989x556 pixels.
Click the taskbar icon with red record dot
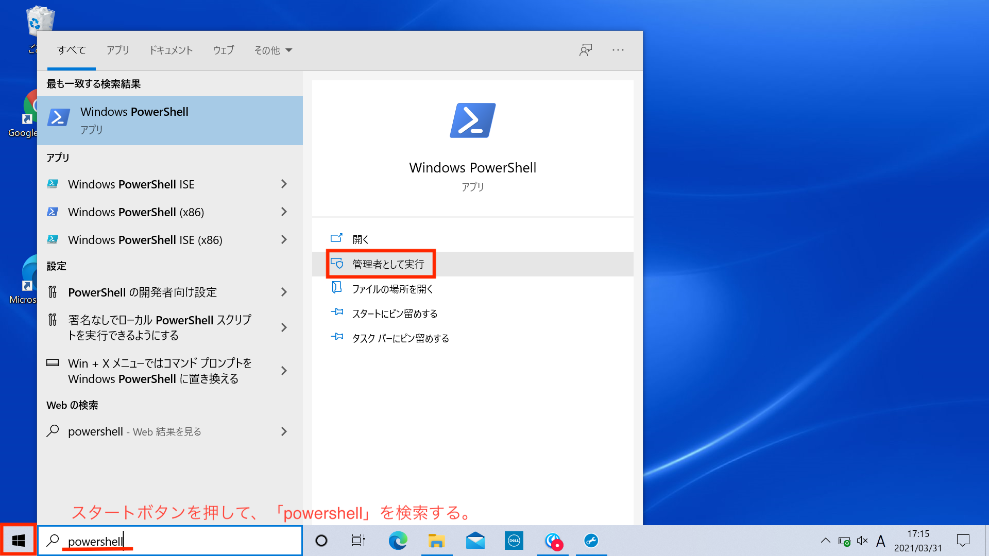coord(553,541)
